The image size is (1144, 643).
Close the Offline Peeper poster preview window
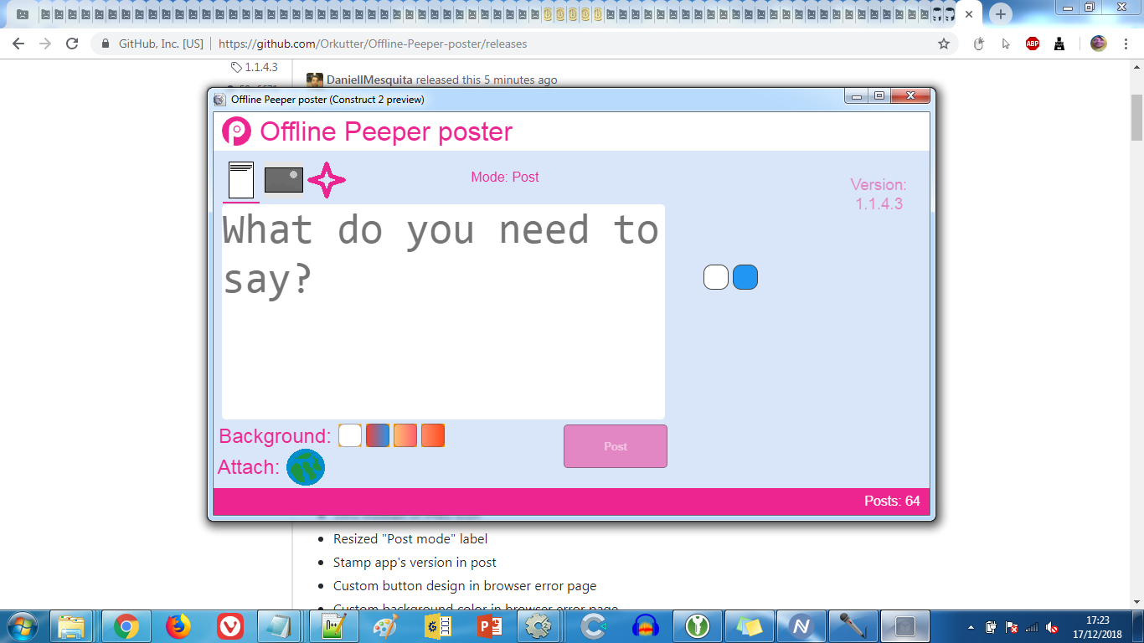910,96
